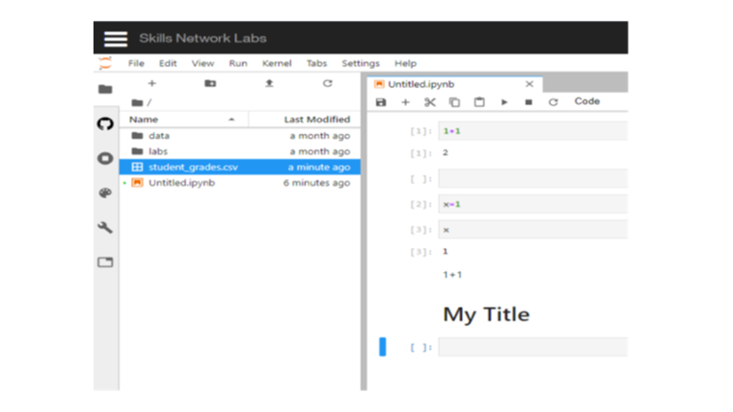733x412 pixels.
Task: Click the empty cell at notebook bottom
Action: 531,347
